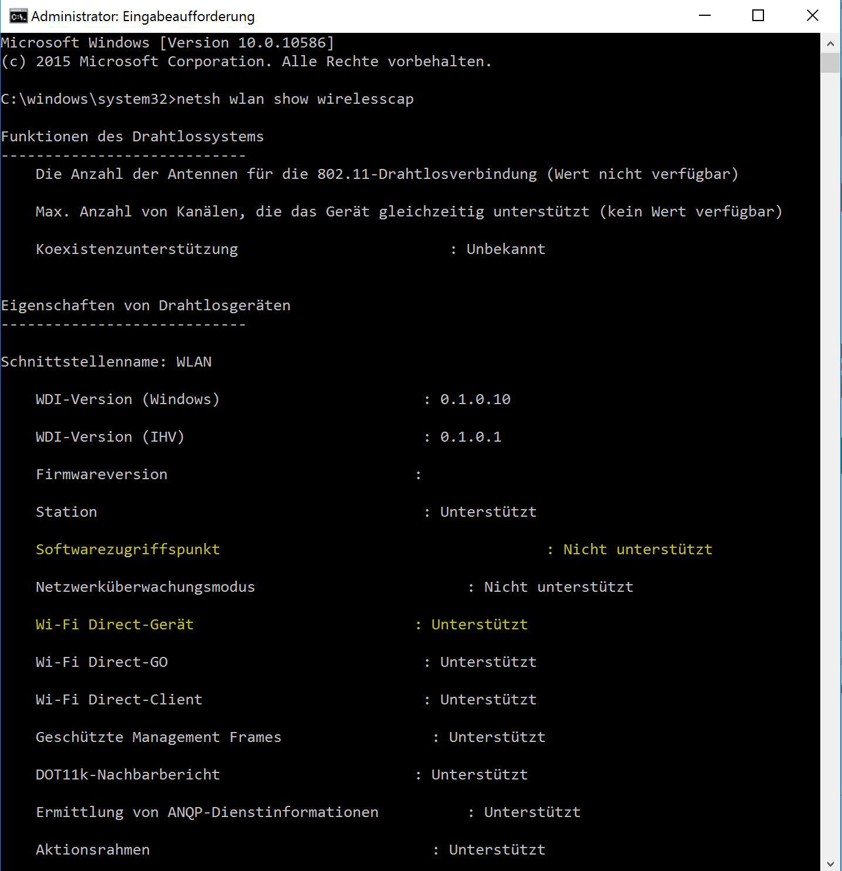Click 'Unterstützt' in the ANQP-Dienstinformationen row
The height and width of the screenshot is (871, 842).
tap(532, 812)
